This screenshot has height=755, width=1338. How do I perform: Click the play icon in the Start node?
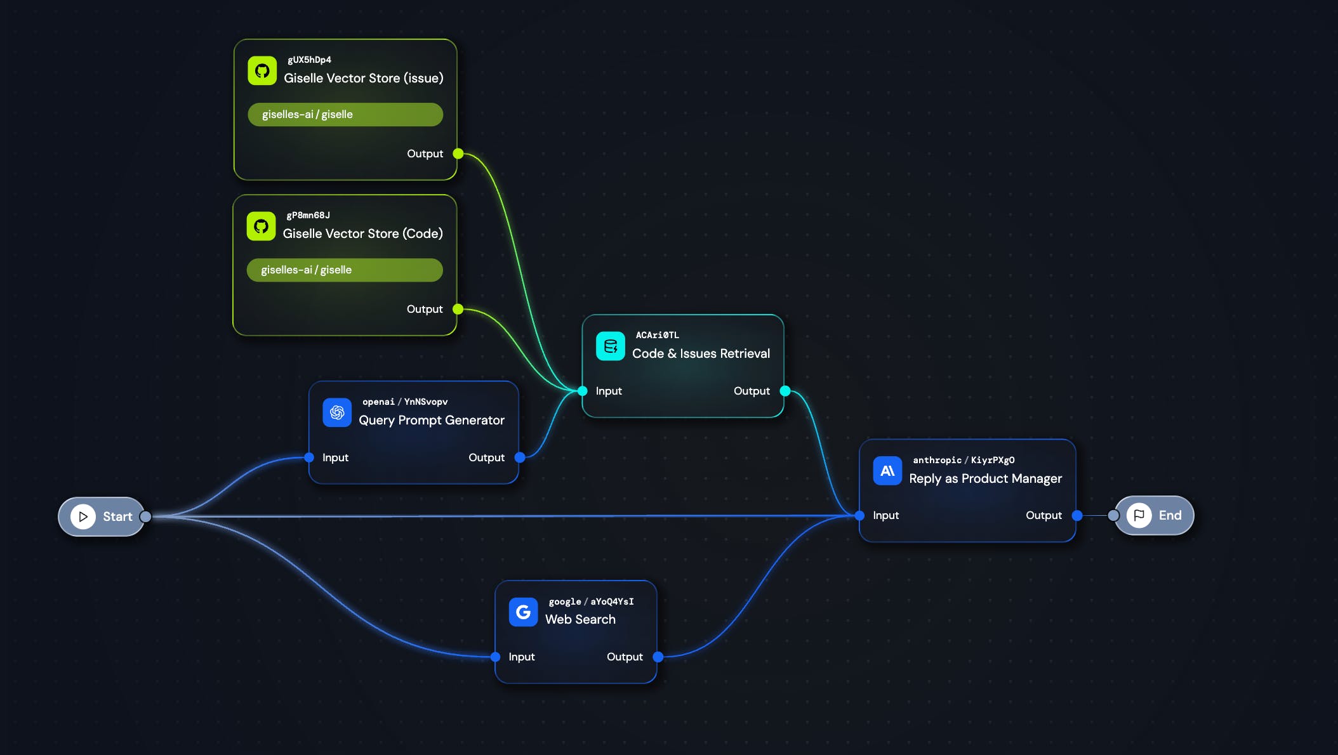click(83, 516)
